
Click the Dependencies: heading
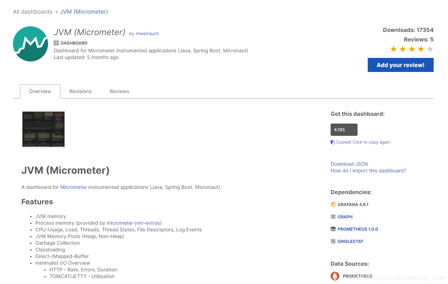351,192
